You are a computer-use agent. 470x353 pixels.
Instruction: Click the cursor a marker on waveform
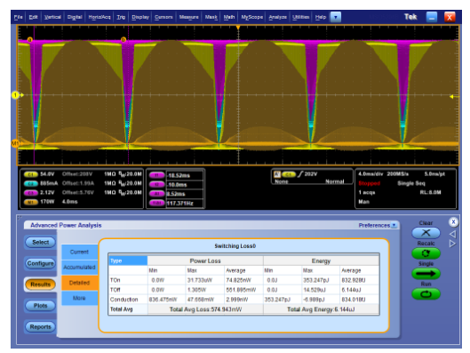(30, 40)
